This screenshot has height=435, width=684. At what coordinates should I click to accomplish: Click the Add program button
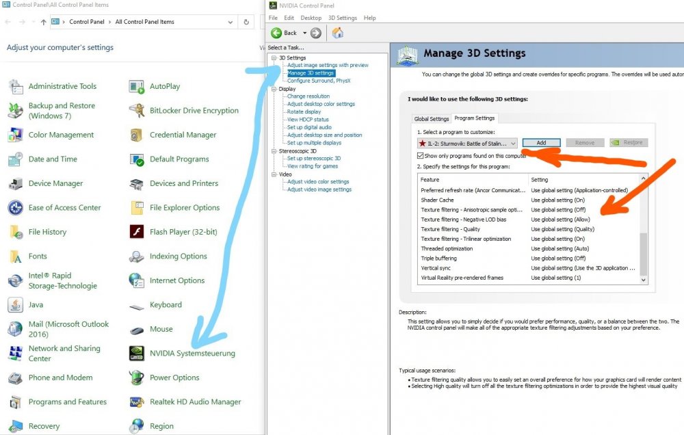click(541, 143)
